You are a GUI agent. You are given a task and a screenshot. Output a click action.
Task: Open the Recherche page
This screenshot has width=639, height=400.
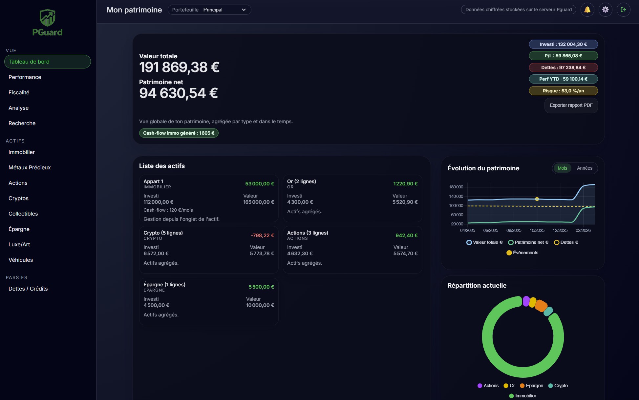click(x=22, y=123)
